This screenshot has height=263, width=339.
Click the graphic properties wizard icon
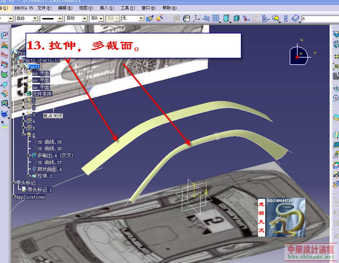(x=160, y=18)
